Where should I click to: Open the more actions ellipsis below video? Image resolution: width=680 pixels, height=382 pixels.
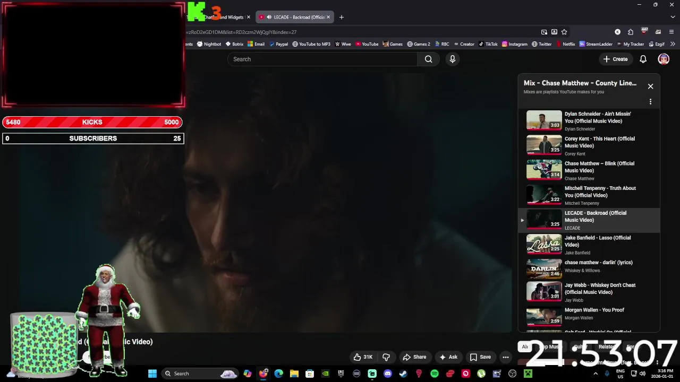click(x=506, y=357)
